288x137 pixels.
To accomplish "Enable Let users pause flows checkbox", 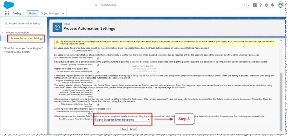I will 98,51.
